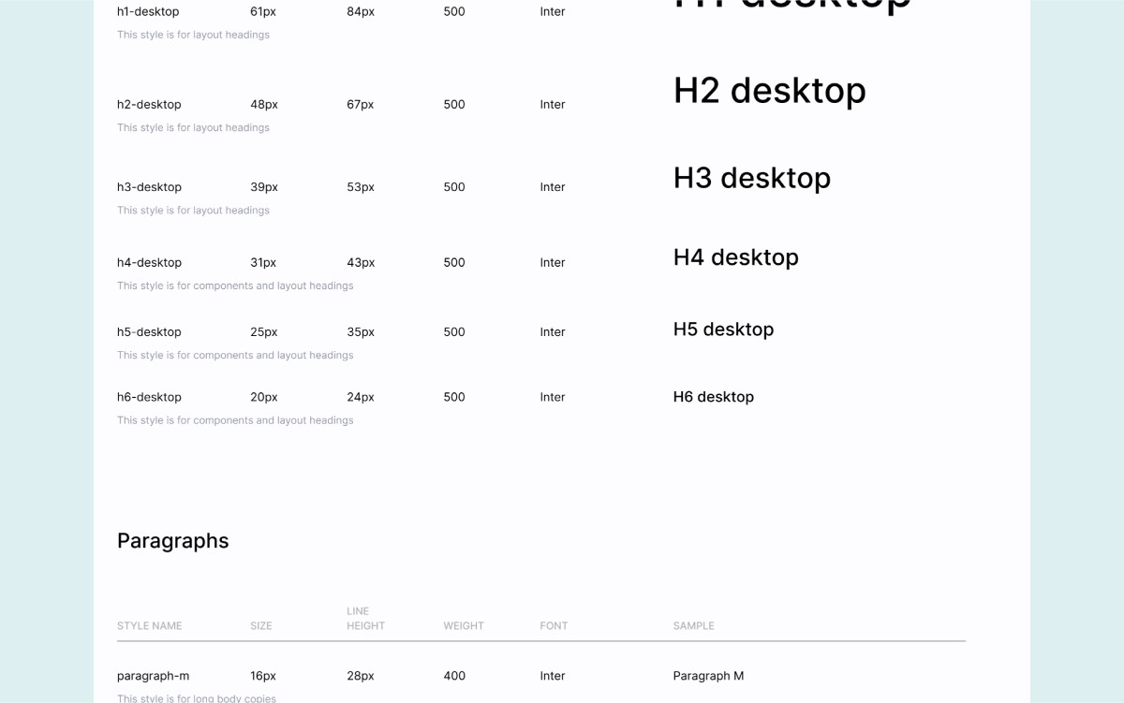This screenshot has height=703, width=1124.
Task: Click the H4 desktop sample text
Action: tap(736, 256)
